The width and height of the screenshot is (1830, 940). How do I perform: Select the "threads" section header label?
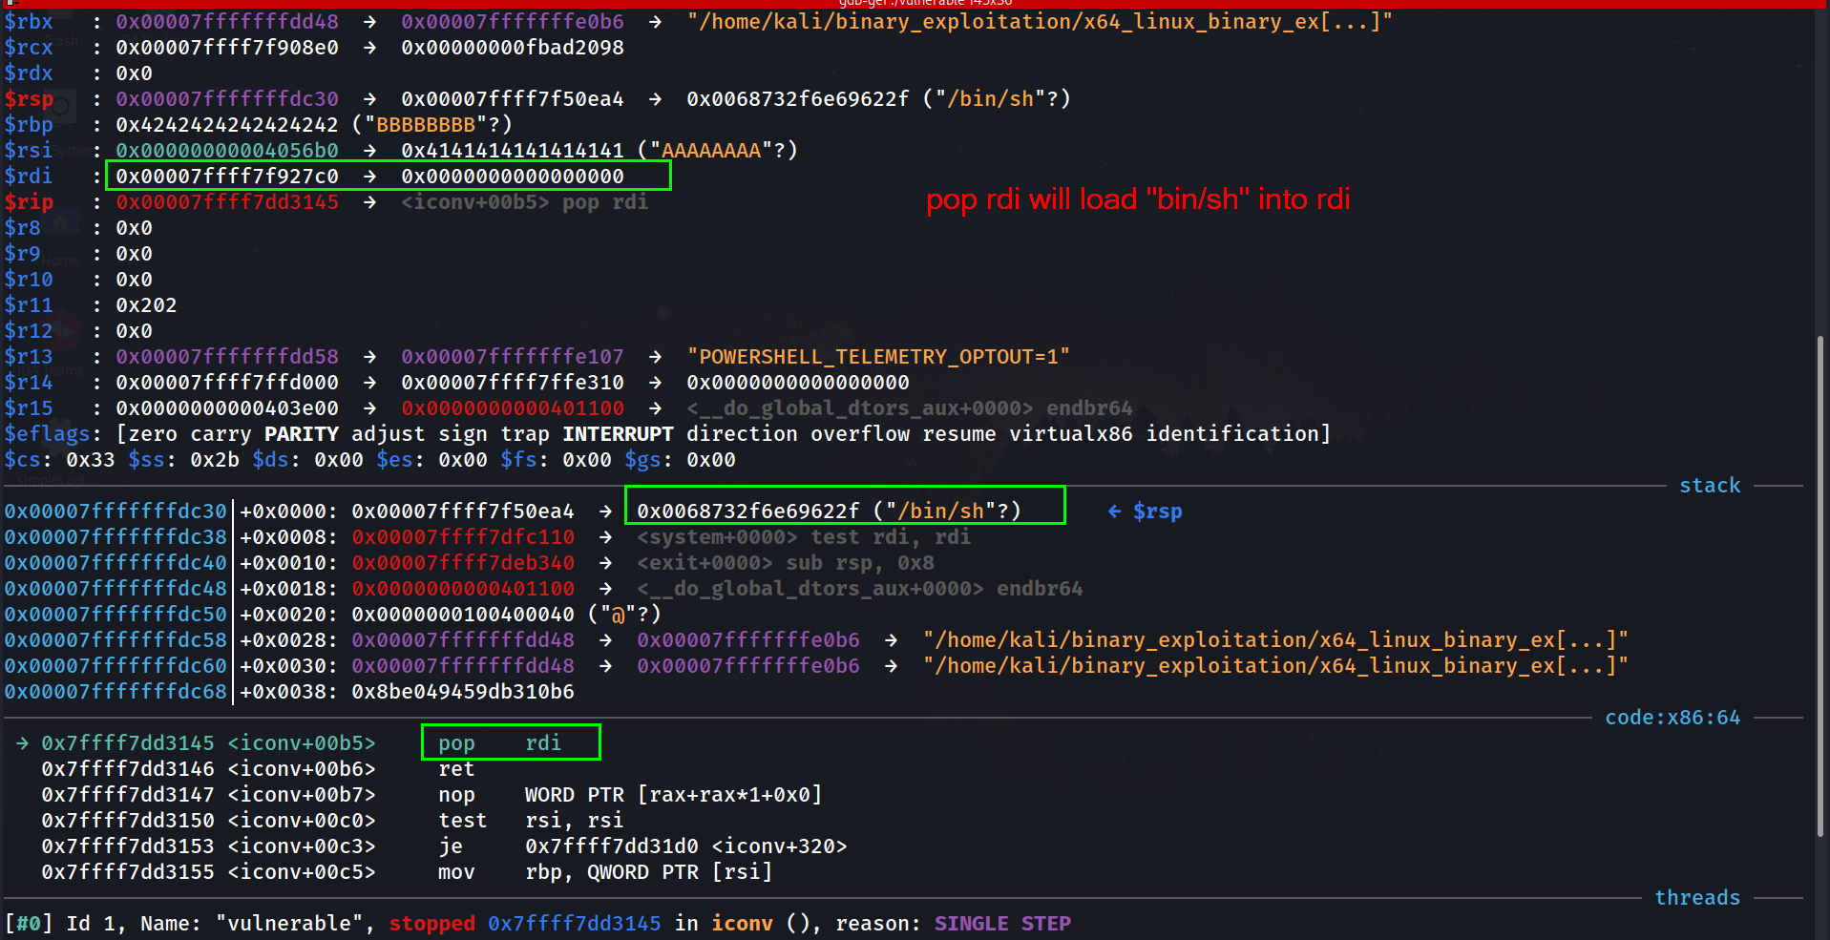1696,898
